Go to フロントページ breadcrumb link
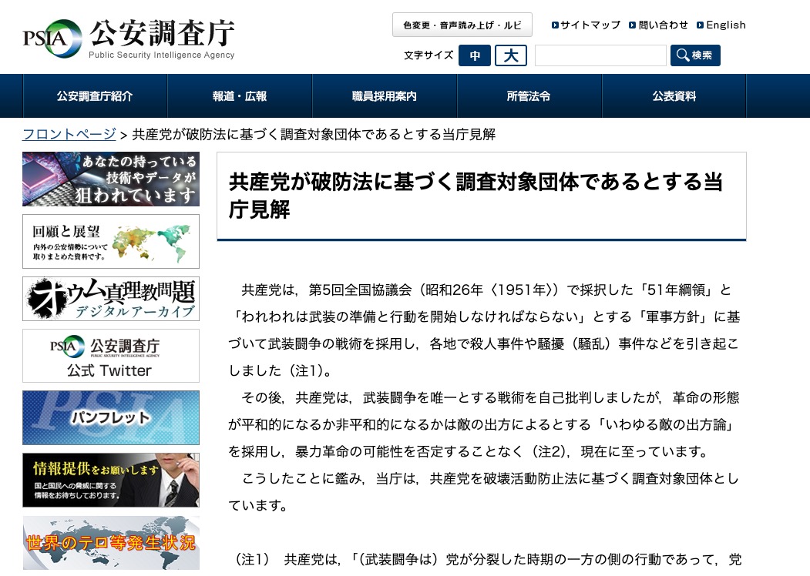The image size is (810, 576). click(69, 134)
